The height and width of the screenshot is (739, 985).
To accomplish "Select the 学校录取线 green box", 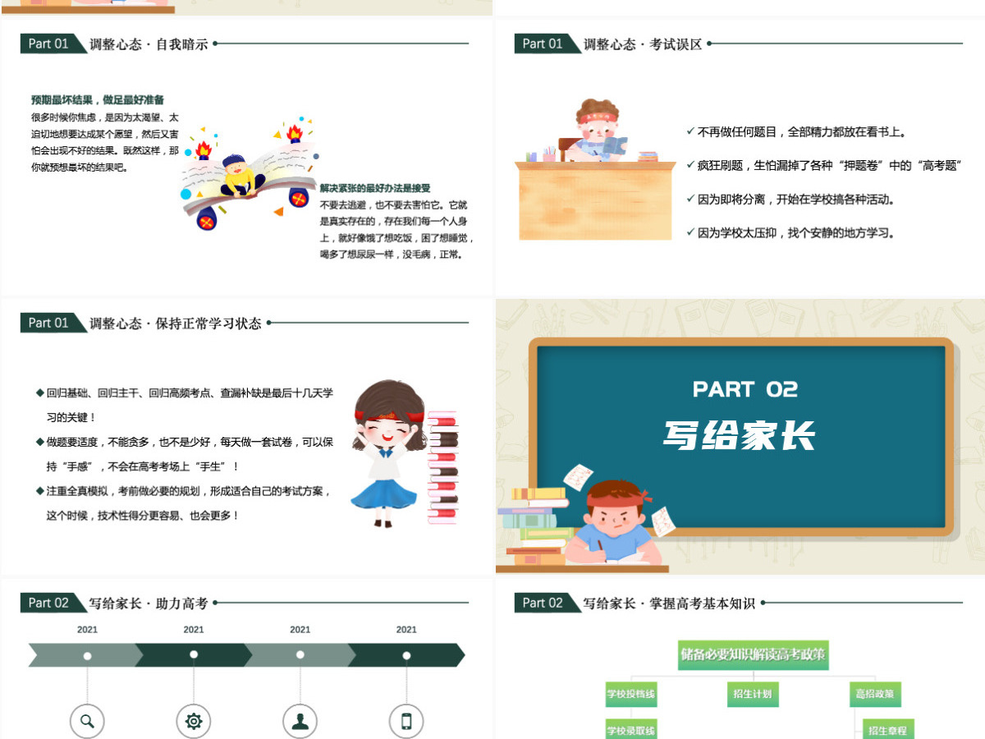I will [x=631, y=729].
